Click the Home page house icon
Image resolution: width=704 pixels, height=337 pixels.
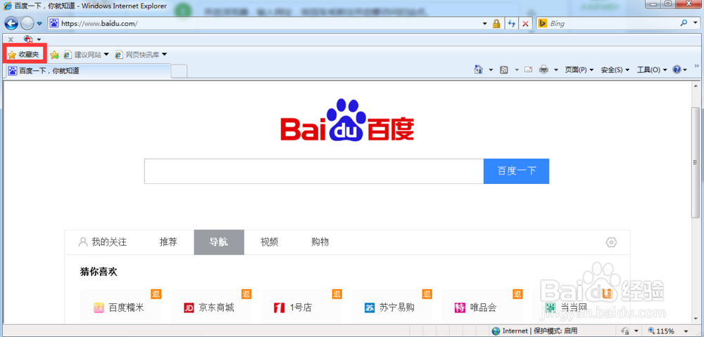coord(479,70)
